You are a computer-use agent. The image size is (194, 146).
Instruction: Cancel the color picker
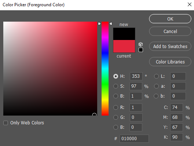point(170,31)
